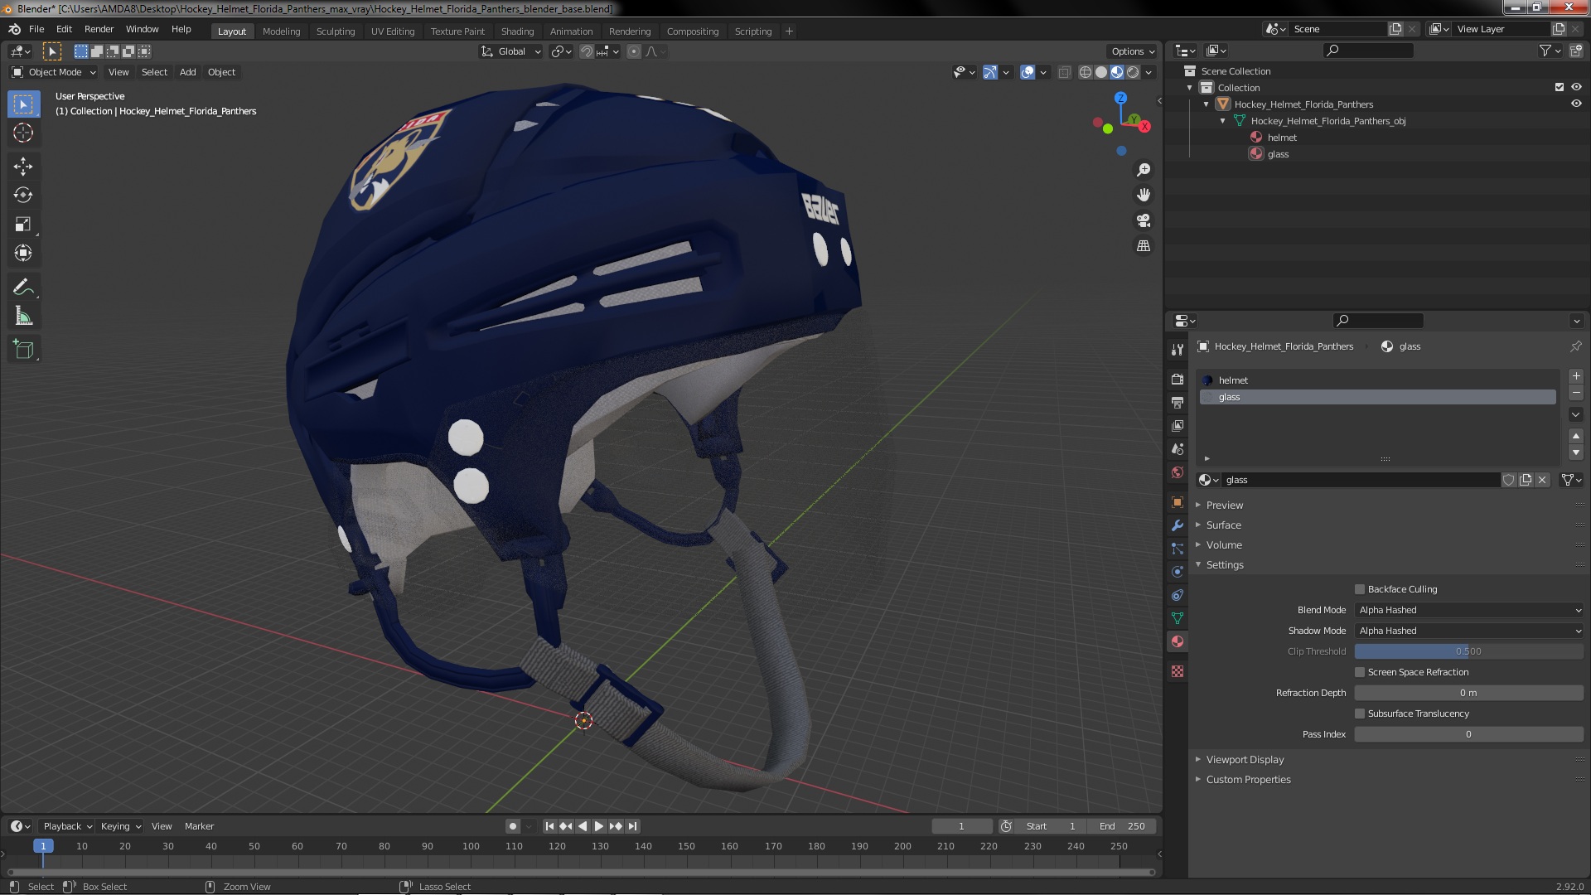The width and height of the screenshot is (1591, 895).
Task: Hide Hockey_Helmet_Florida_Panthers in outliner
Action: pos(1576,104)
